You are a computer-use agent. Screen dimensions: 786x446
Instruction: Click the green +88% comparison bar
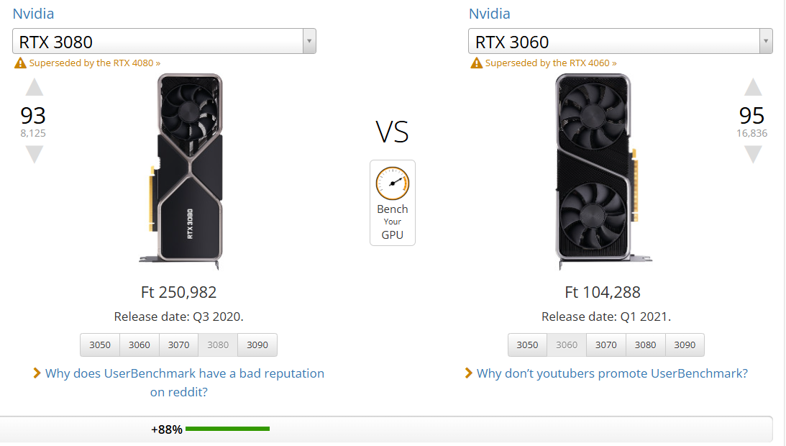[227, 429]
